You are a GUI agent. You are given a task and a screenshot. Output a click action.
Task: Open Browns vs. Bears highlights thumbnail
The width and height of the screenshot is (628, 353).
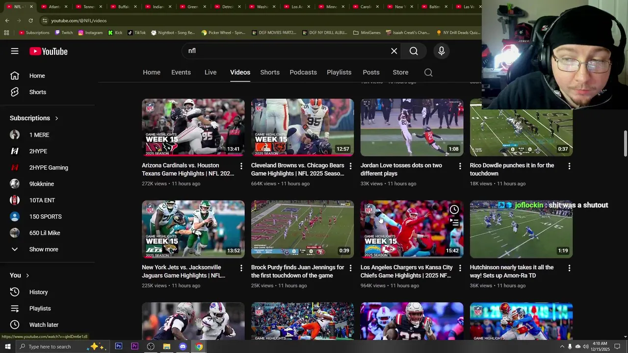coord(302,127)
